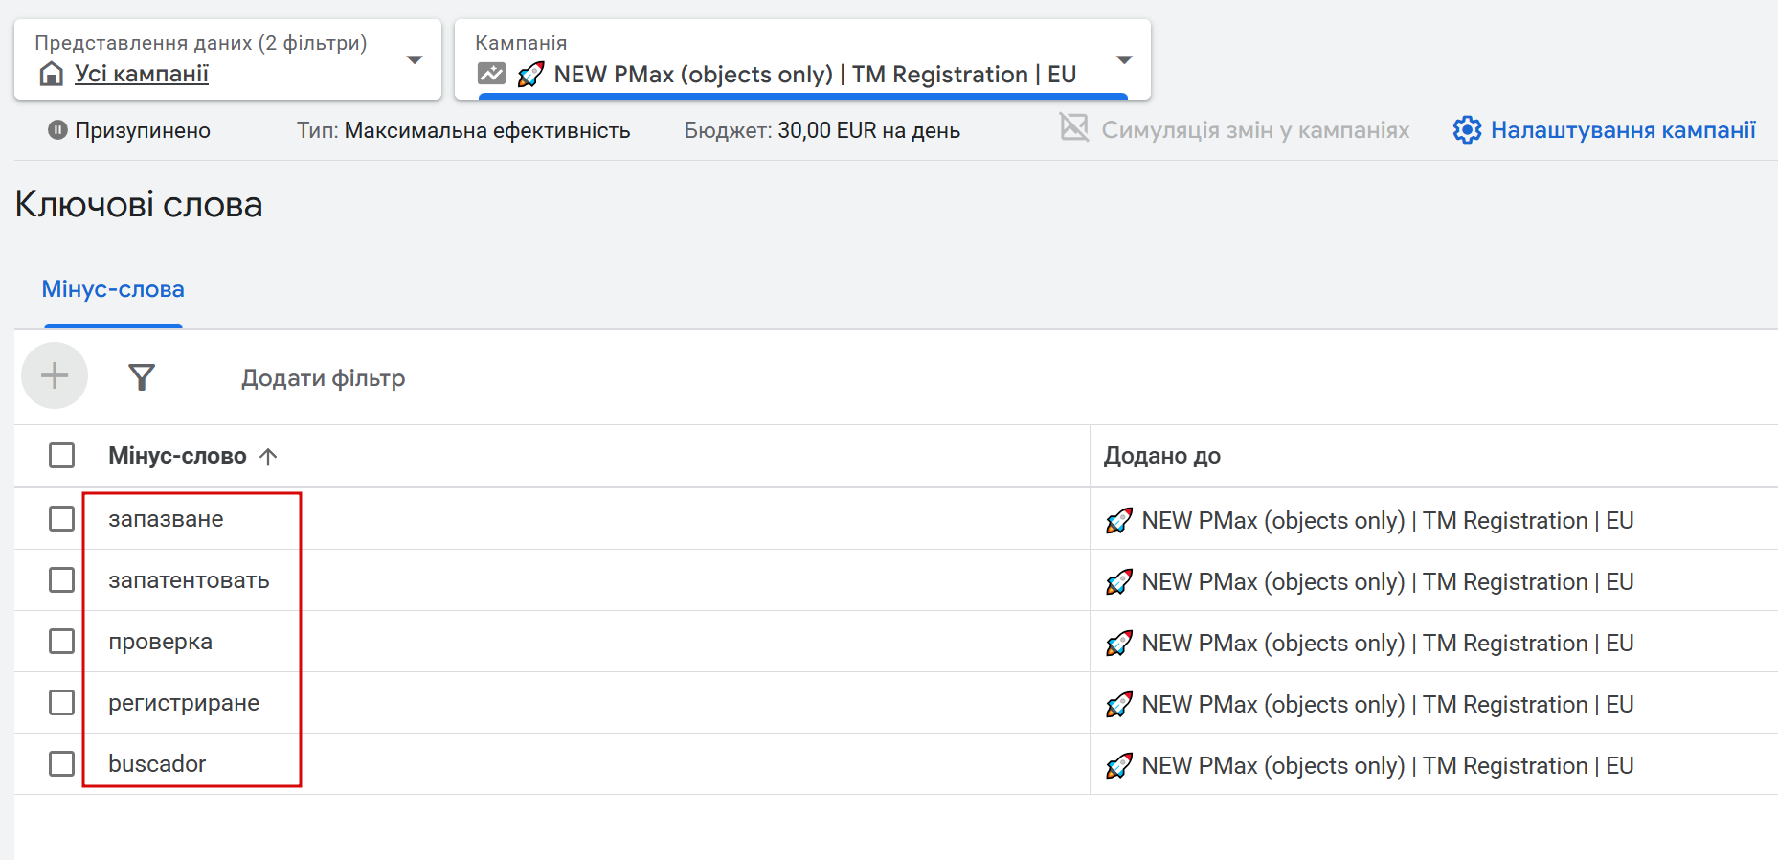The width and height of the screenshot is (1778, 860).
Task: Click the paused status icon
Action: pyautogui.click(x=57, y=130)
